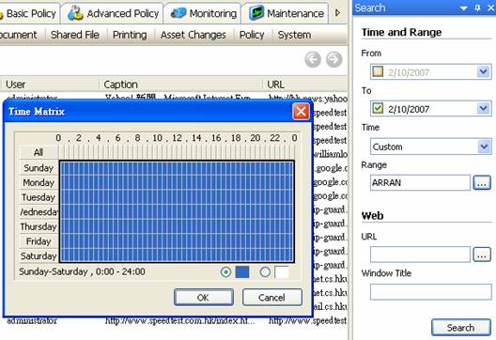
Task: Select the blue fill radio button
Action: [225, 272]
